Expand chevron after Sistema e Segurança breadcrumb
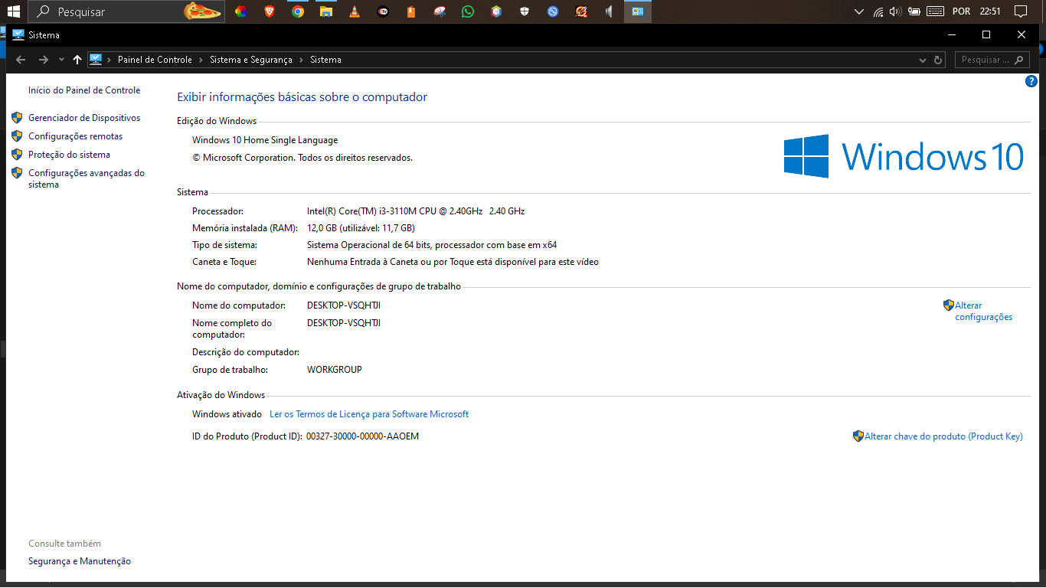This screenshot has width=1046, height=588. pyautogui.click(x=302, y=60)
